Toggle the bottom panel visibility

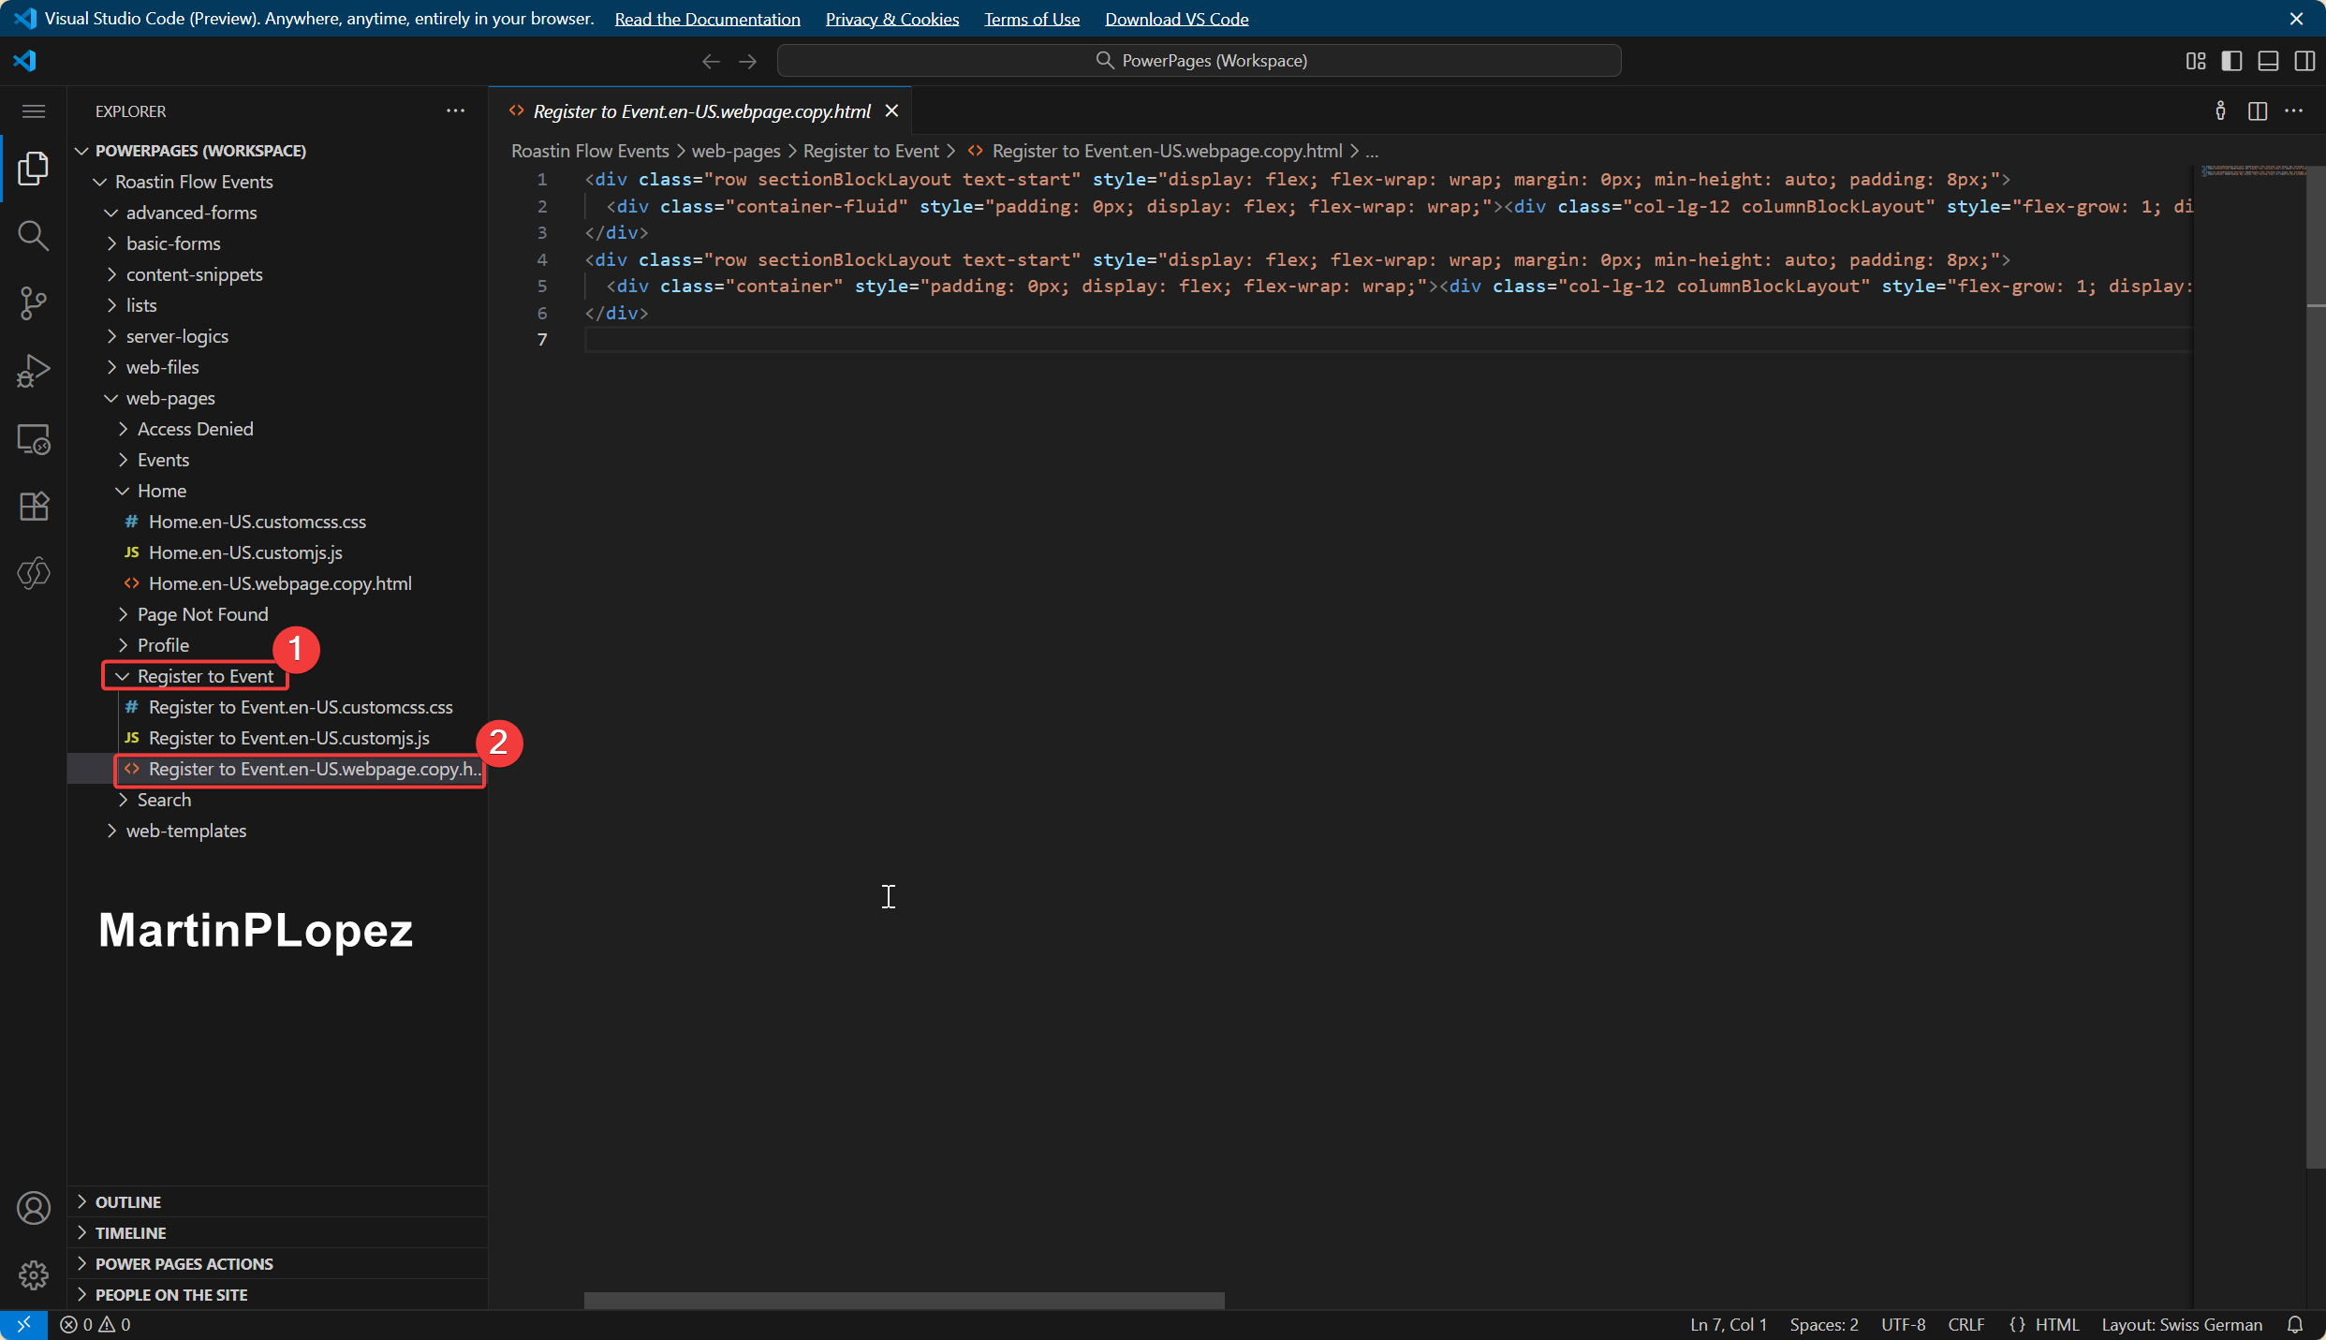[x=2269, y=60]
